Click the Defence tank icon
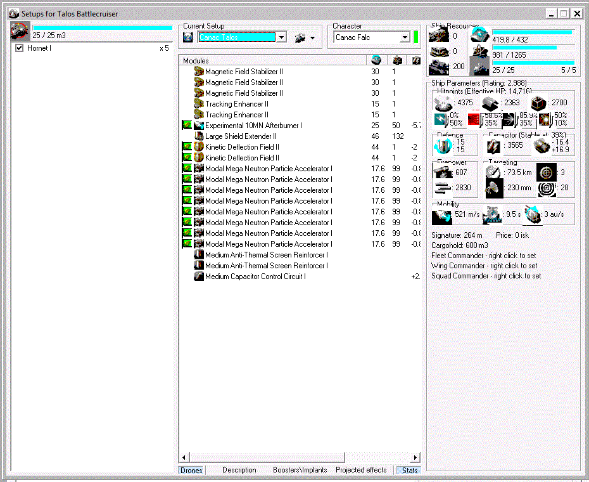This screenshot has height=482, width=589. pyautogui.click(x=443, y=146)
